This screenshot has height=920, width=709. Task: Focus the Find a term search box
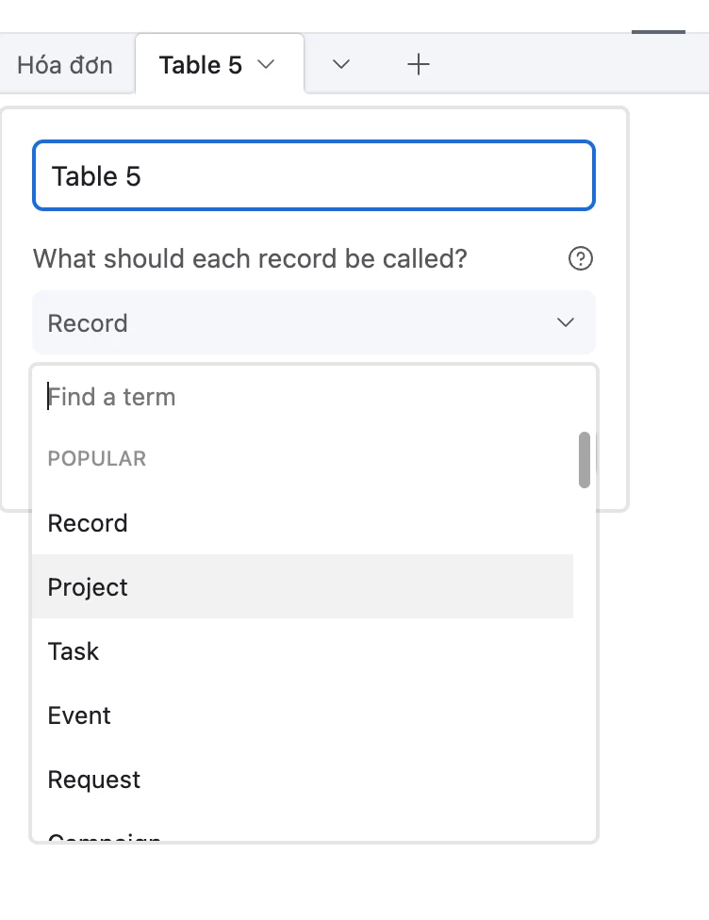point(311,397)
